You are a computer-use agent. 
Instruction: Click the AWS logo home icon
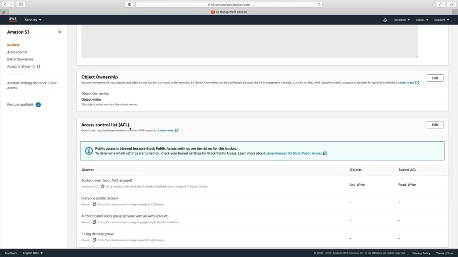[x=13, y=20]
